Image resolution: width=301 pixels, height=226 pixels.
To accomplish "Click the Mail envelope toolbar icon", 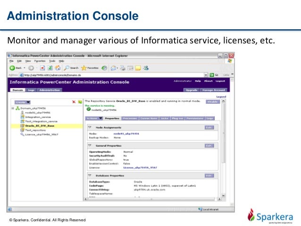I will (x=113, y=68).
